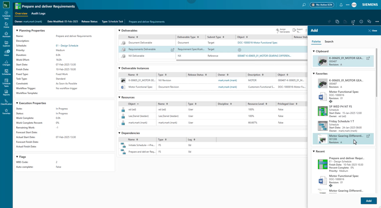
Task: Select the Palette tab in Add panel
Action: coord(316,42)
